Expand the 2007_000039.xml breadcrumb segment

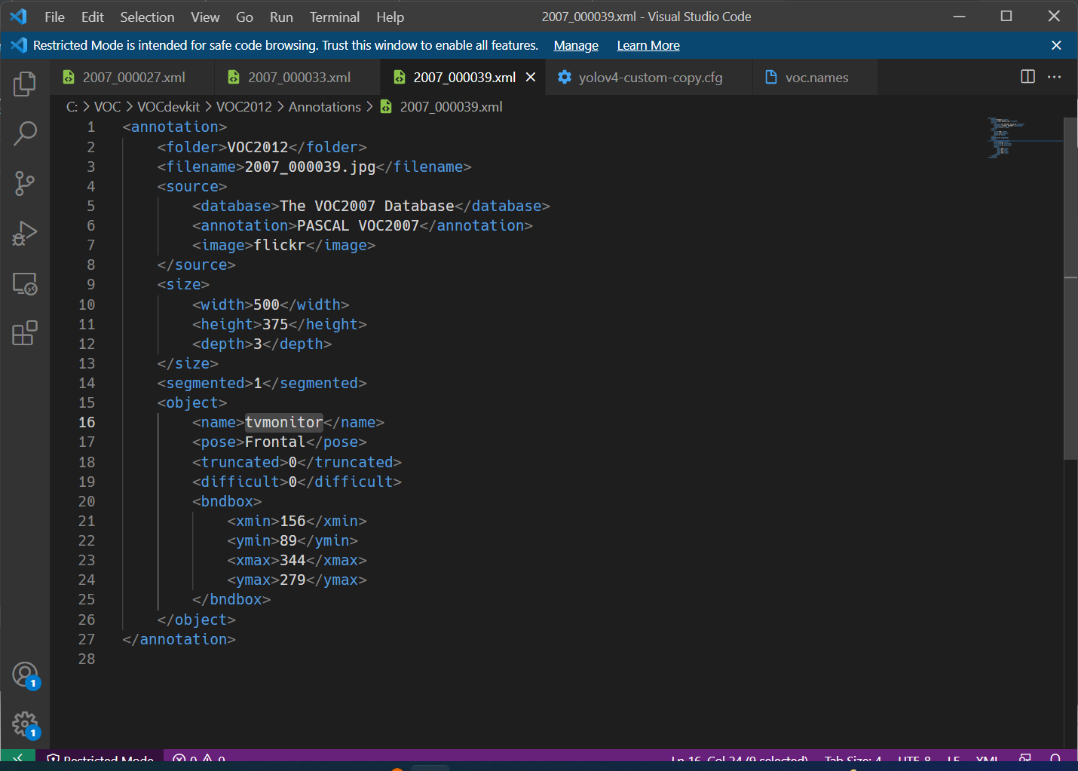pos(451,106)
